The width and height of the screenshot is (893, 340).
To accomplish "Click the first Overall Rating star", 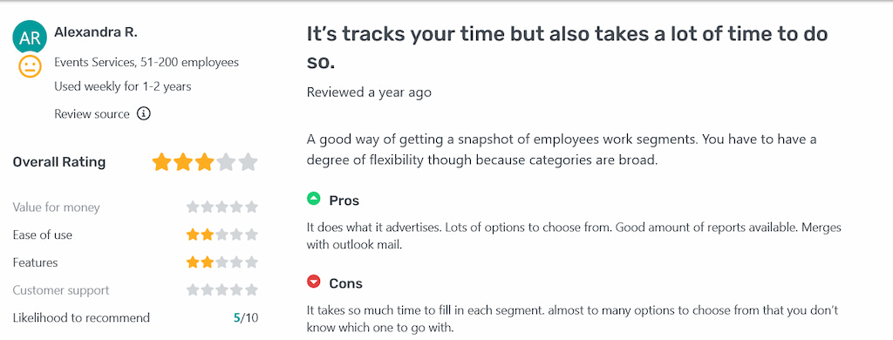I will (161, 162).
